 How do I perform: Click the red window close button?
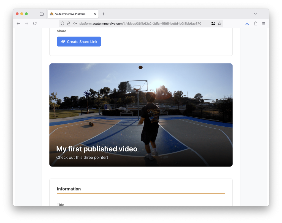tap(17, 14)
